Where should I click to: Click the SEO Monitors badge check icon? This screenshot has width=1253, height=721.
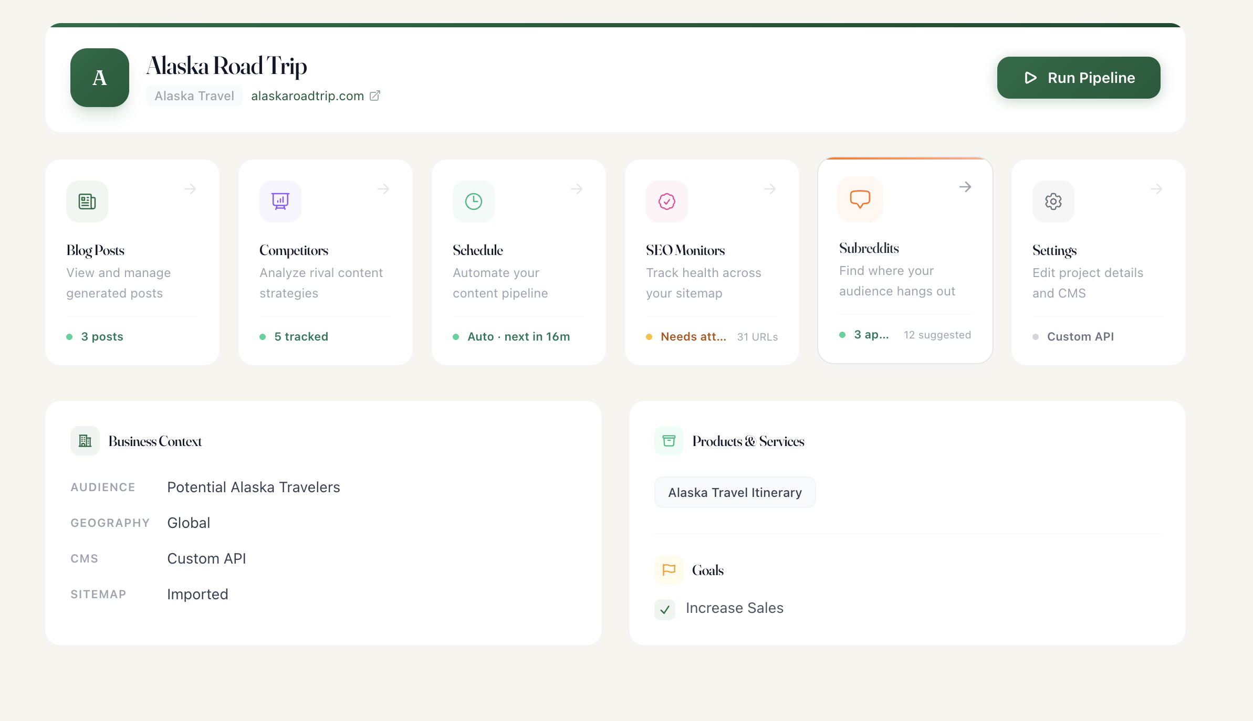point(667,202)
